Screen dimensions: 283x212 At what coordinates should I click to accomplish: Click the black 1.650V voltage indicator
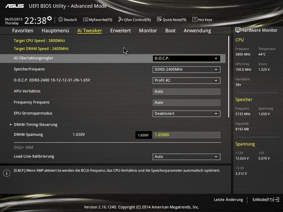(x=143, y=135)
